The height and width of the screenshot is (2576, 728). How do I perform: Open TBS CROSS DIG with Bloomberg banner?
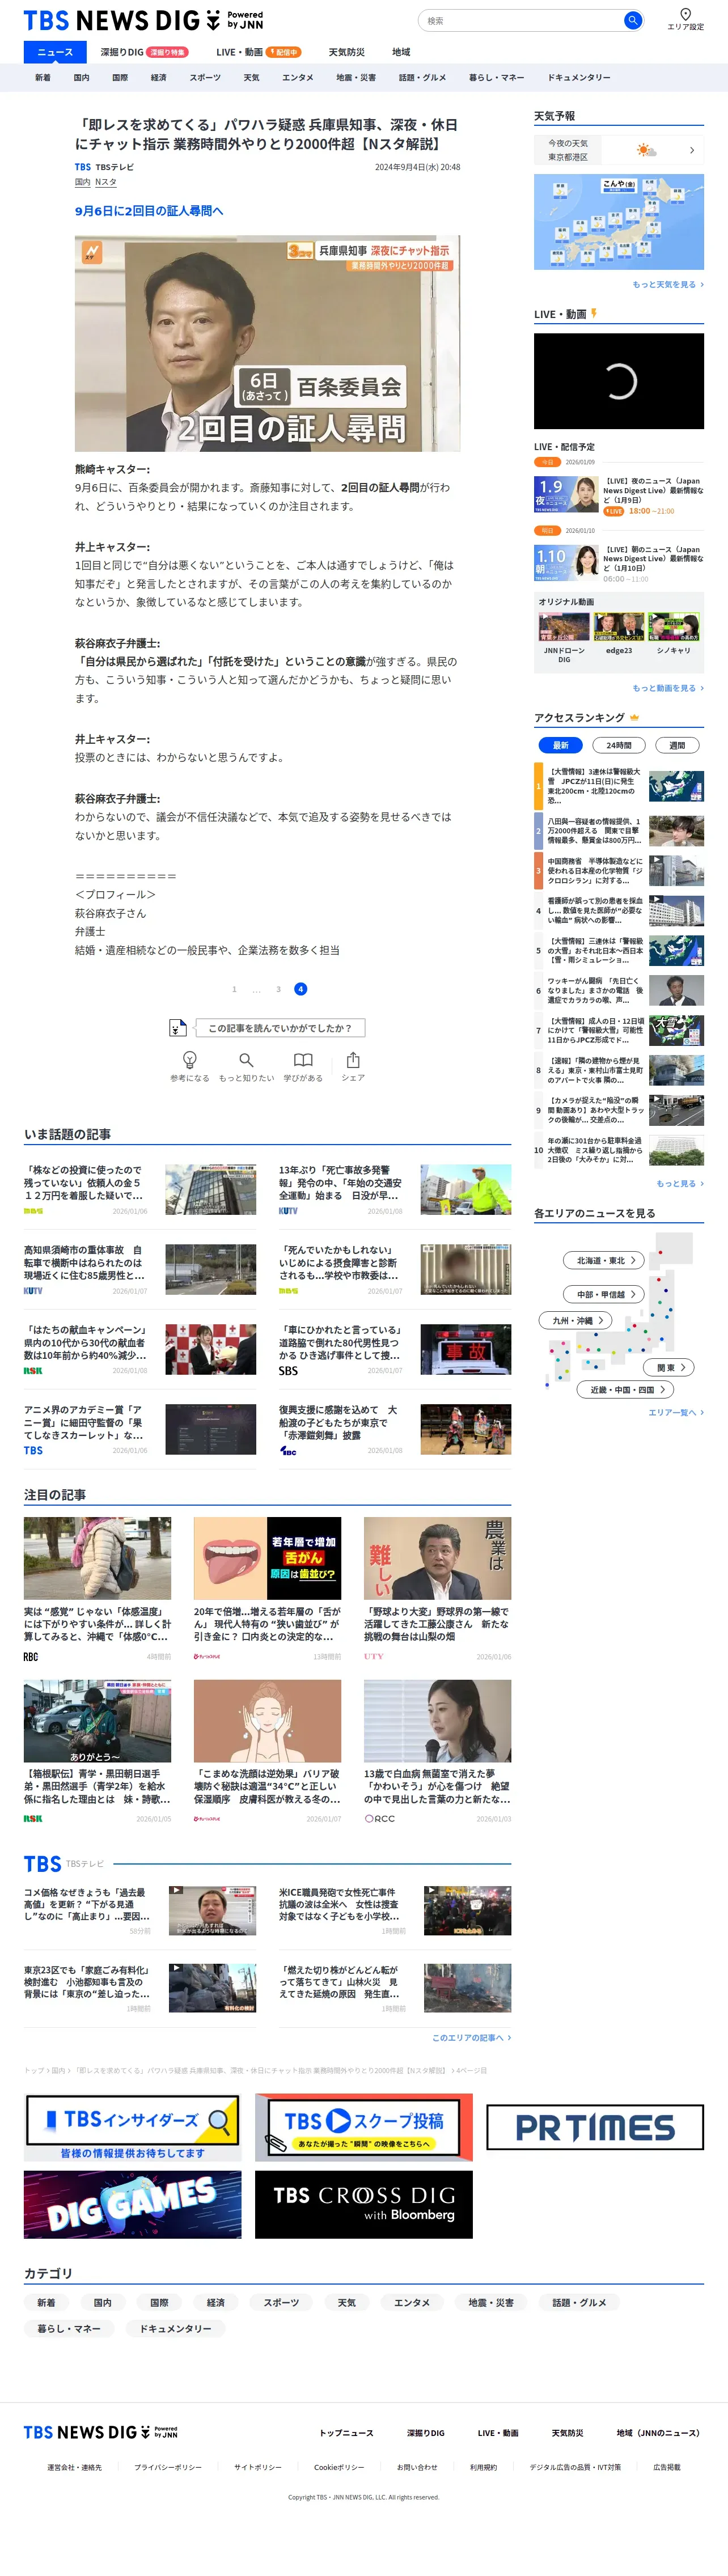tap(363, 2204)
